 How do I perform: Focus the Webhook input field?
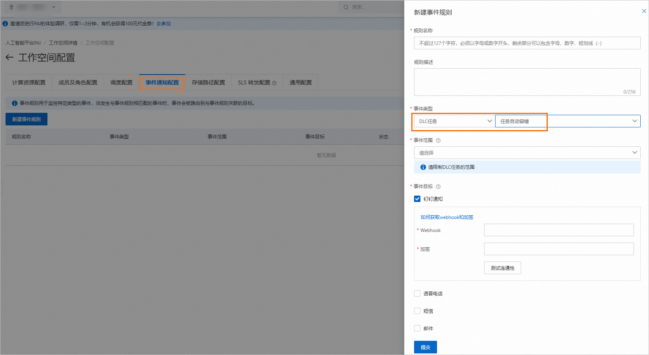(x=559, y=230)
